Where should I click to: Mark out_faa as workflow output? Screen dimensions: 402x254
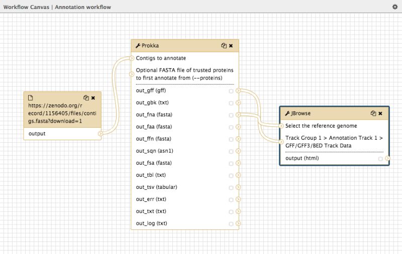(231, 127)
